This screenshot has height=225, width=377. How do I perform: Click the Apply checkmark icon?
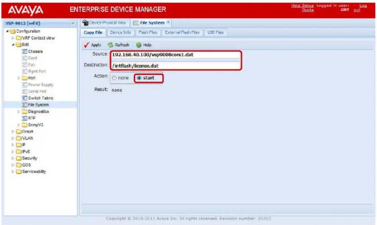point(87,45)
